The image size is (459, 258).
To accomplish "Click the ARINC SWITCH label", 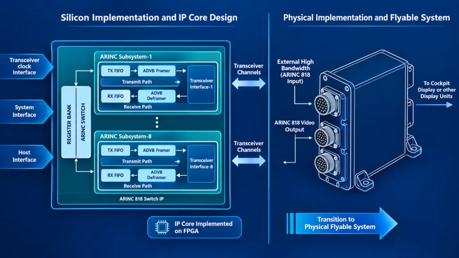I will (83, 122).
